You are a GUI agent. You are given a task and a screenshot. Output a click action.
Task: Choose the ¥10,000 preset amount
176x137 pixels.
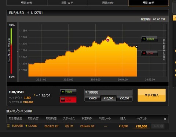point(109,98)
